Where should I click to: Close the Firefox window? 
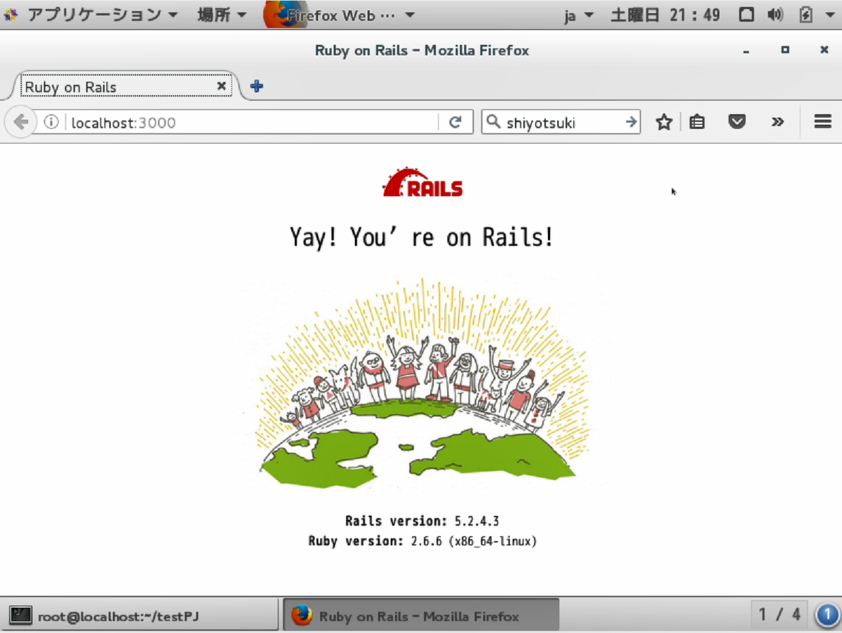tap(824, 50)
